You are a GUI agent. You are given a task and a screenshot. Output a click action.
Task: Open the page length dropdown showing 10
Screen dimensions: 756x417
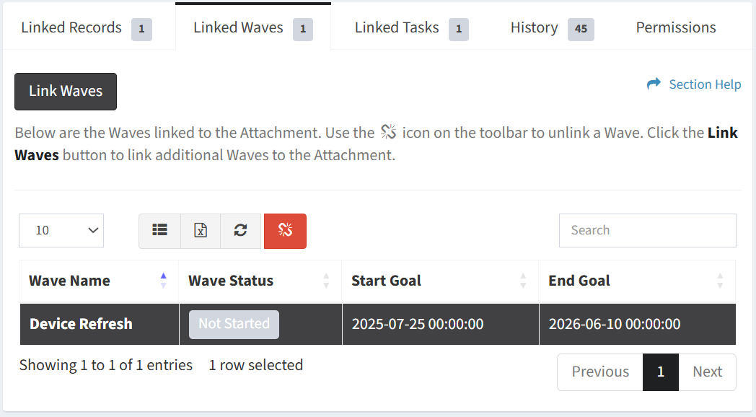click(61, 230)
